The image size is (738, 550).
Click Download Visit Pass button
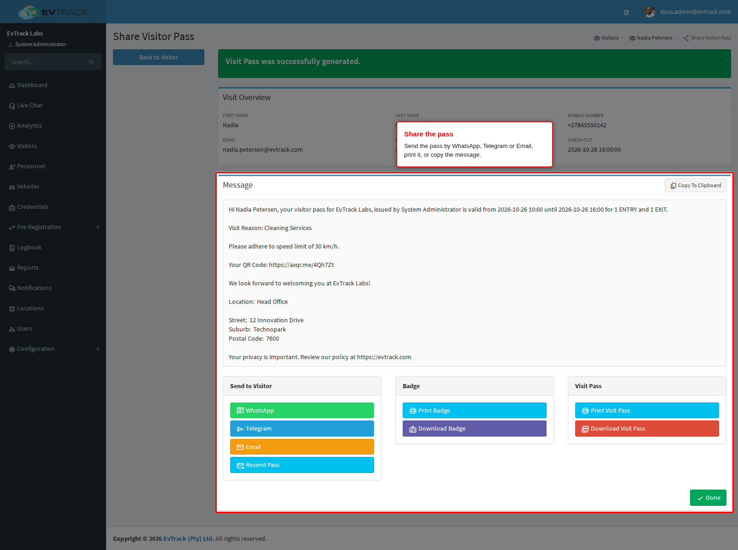[x=647, y=428]
